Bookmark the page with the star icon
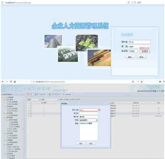This screenshot has width=165, height=159. [142, 82]
